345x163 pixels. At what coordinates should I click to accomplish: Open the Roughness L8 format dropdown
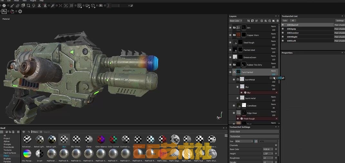268,158
